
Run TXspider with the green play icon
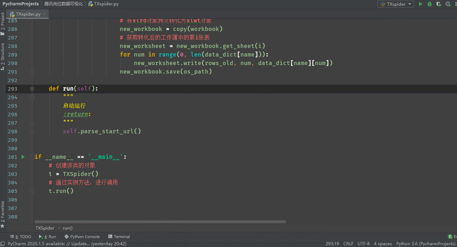tap(420, 4)
